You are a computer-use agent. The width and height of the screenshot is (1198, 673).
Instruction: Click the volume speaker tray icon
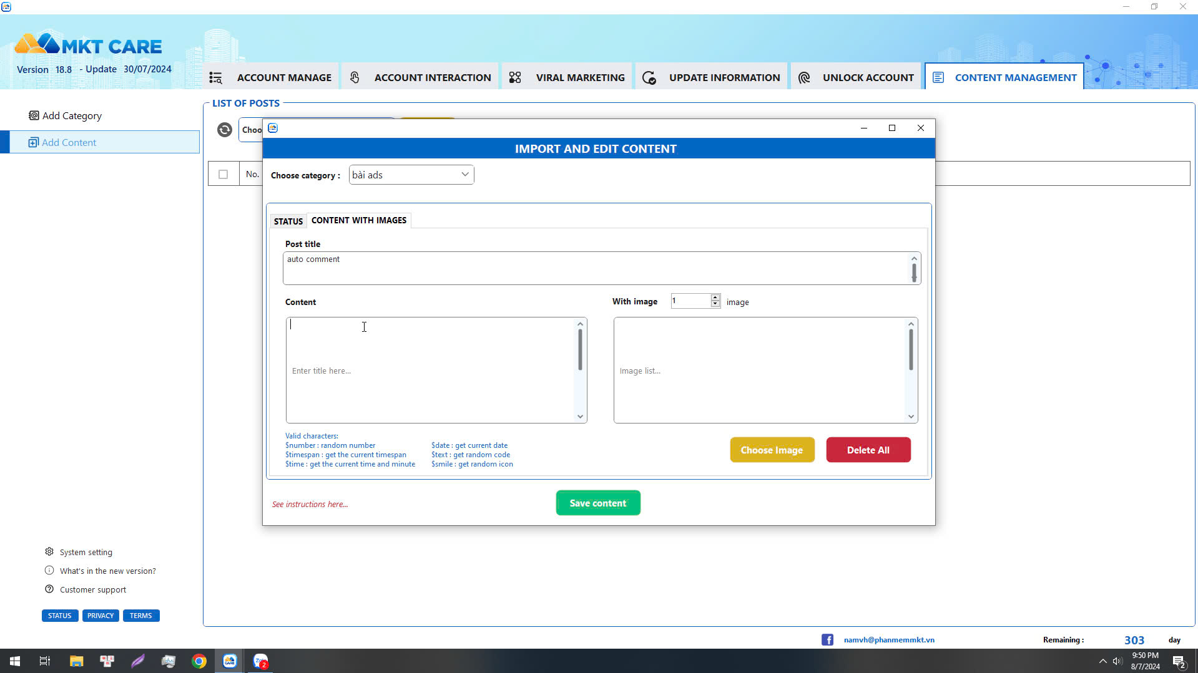pyautogui.click(x=1117, y=661)
